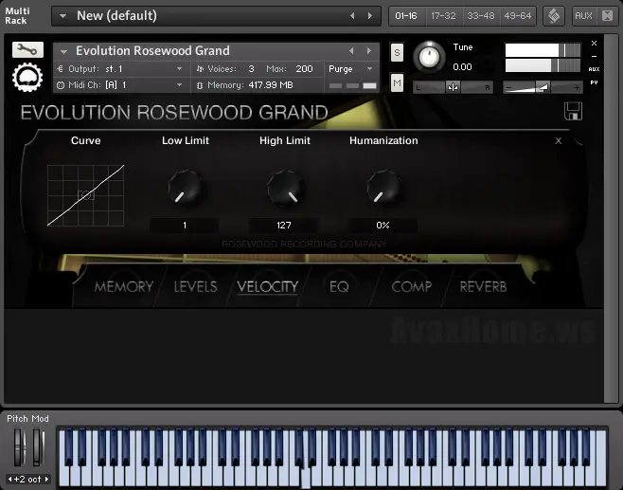Select channel page 17-32
The width and height of the screenshot is (623, 490).
443,16
